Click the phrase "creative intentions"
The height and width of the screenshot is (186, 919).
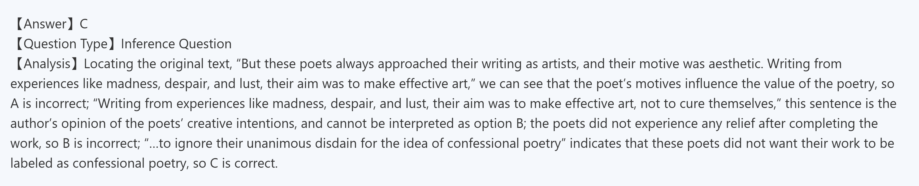tap(242, 124)
